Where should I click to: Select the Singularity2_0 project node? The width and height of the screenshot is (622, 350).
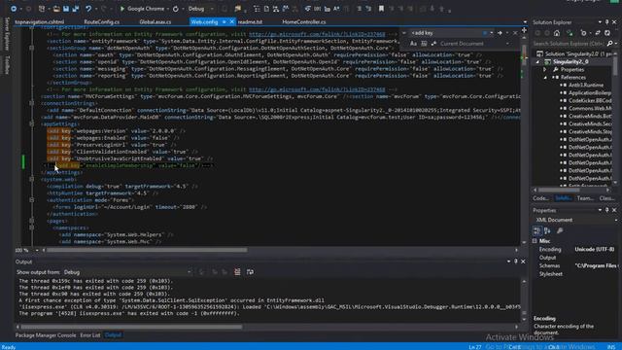point(570,61)
